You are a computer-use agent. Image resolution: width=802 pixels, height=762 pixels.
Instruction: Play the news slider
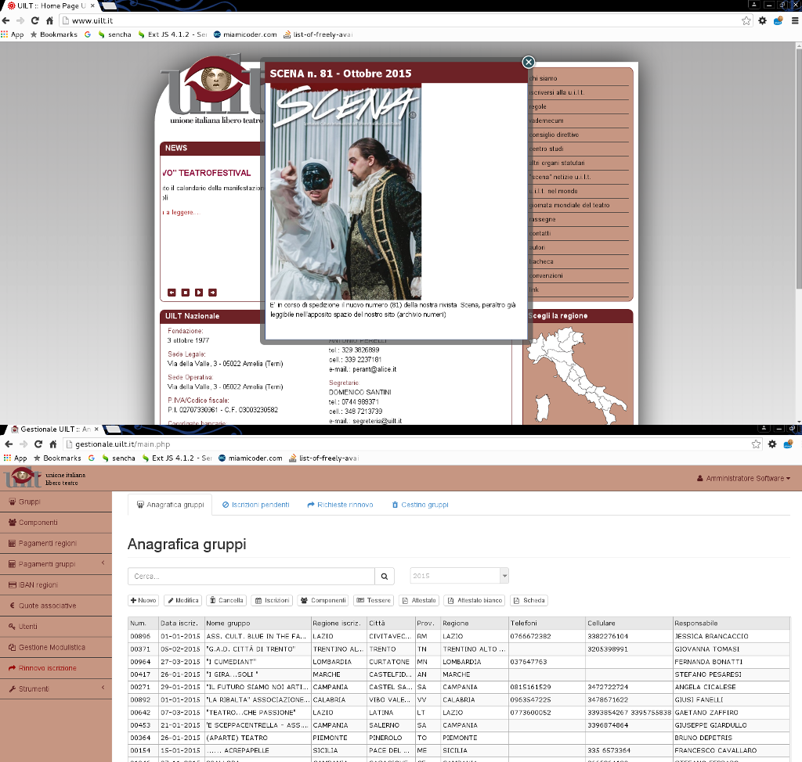pos(199,293)
